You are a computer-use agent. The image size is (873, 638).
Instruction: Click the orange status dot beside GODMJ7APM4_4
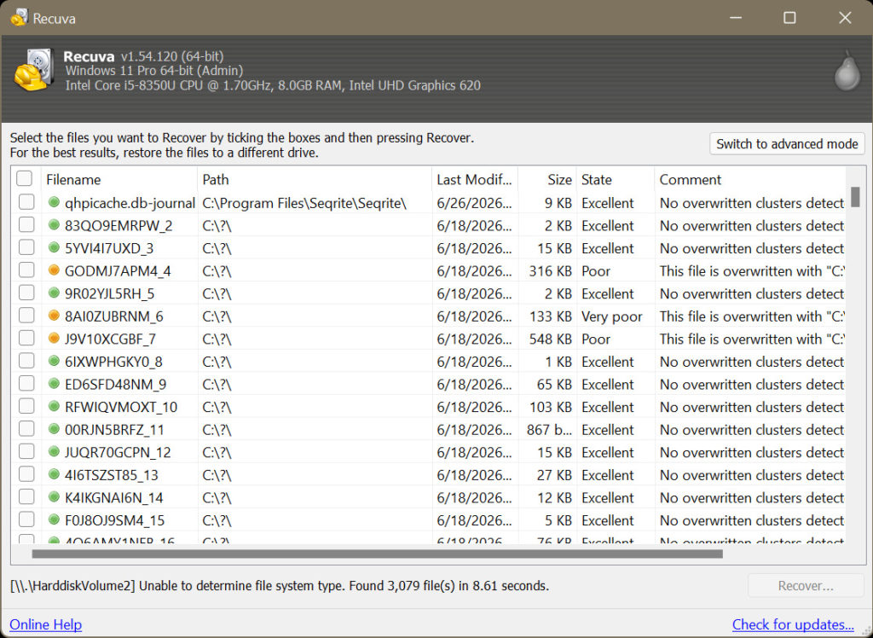coord(54,270)
